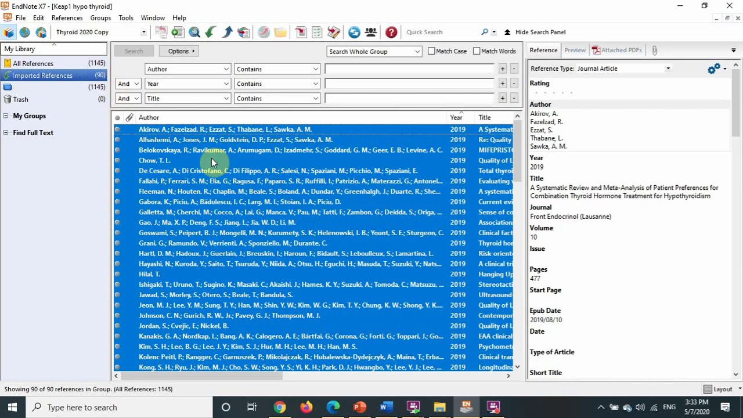The image size is (743, 418).
Task: Click Insert Citation toolbar icon
Action: click(301, 33)
